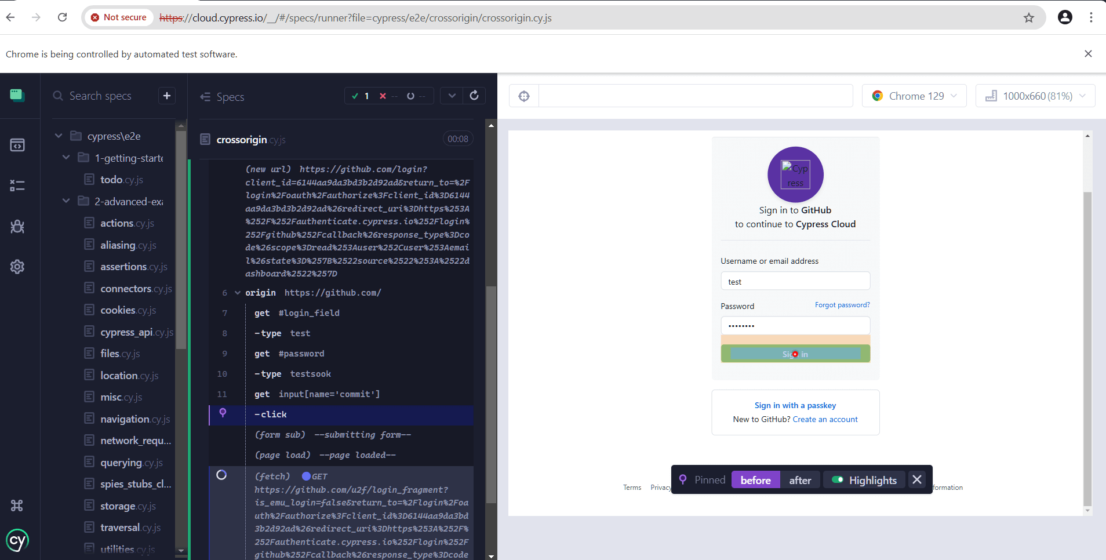This screenshot has width=1106, height=560.
Task: Click the Cypress logo at sidebar bottom
Action: [x=17, y=541]
